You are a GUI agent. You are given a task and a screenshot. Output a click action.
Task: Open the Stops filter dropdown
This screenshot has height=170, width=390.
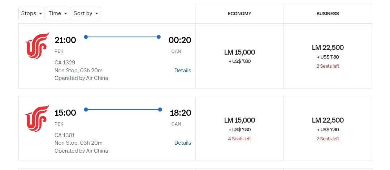click(32, 13)
